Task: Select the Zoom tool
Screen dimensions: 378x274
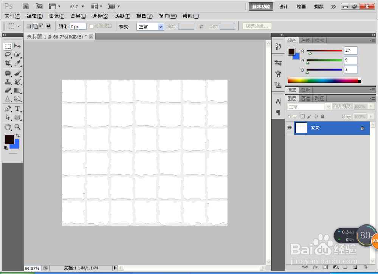Action: 17,127
